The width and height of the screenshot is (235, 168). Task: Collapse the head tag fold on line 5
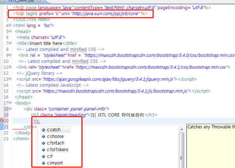10,31
